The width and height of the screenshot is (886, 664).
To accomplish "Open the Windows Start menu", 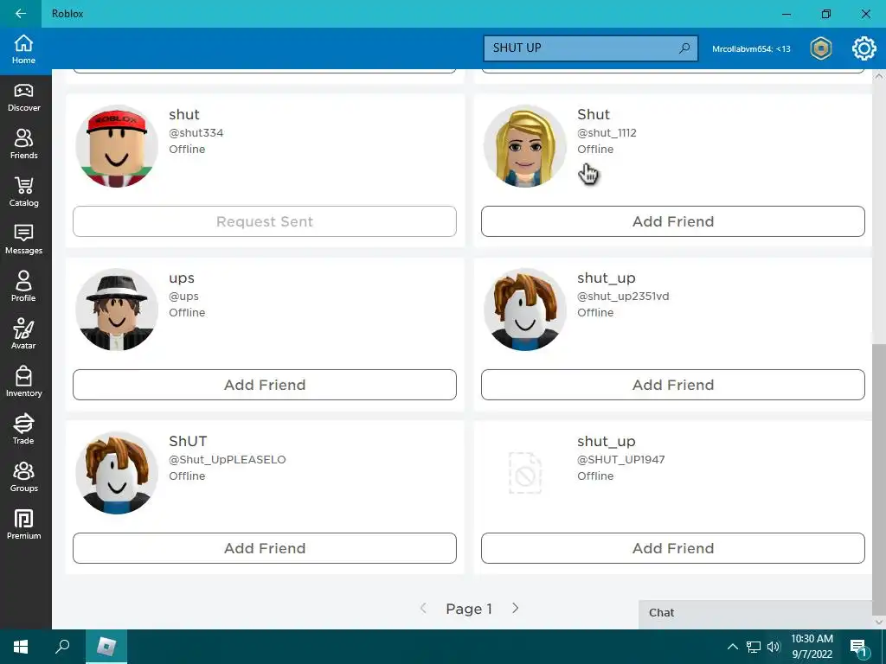I will point(21,647).
